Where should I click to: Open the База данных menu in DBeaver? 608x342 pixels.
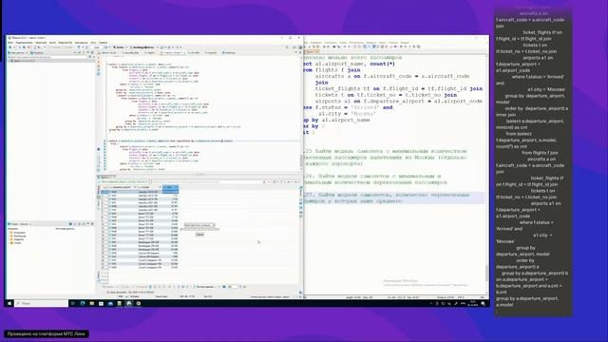point(82,43)
